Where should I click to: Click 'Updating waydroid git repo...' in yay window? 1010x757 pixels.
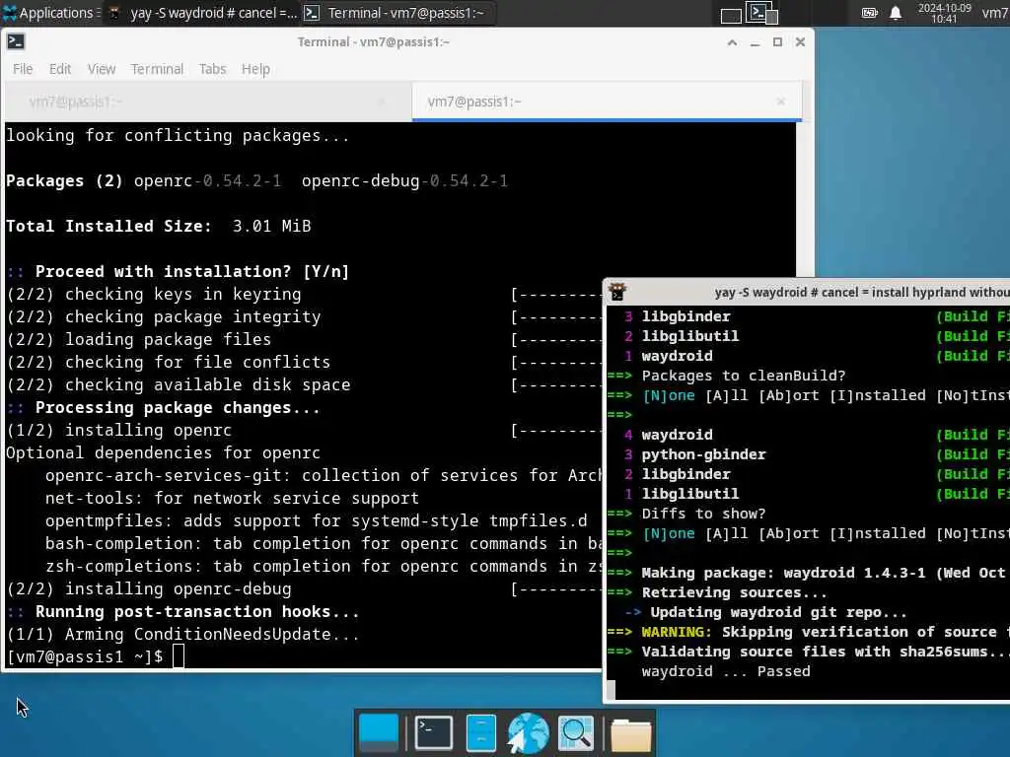point(778,612)
